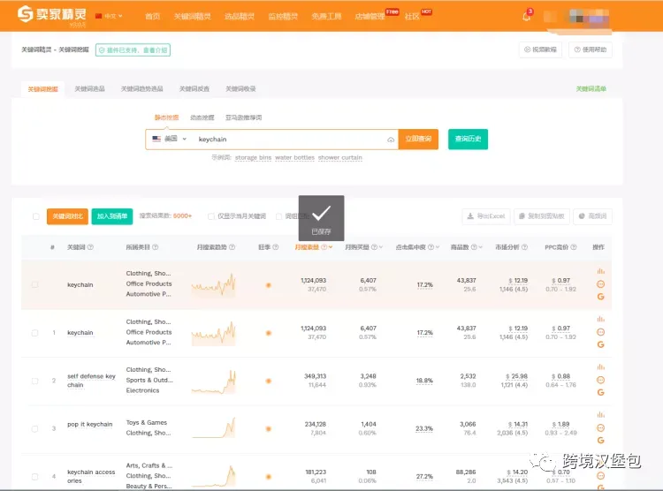The width and height of the screenshot is (663, 491).
Task: Click help icon beside 关键词 column header
Action: (x=90, y=247)
